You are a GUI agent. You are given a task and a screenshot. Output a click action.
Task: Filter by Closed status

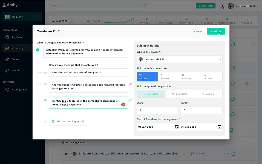[247, 21]
